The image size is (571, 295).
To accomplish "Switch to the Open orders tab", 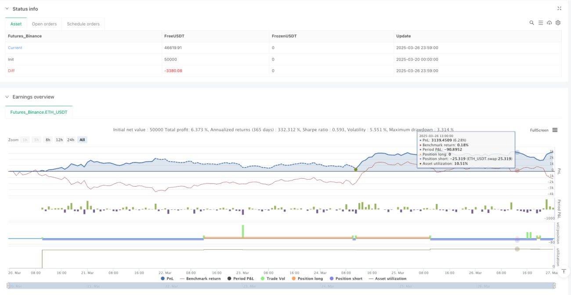I will (44, 24).
